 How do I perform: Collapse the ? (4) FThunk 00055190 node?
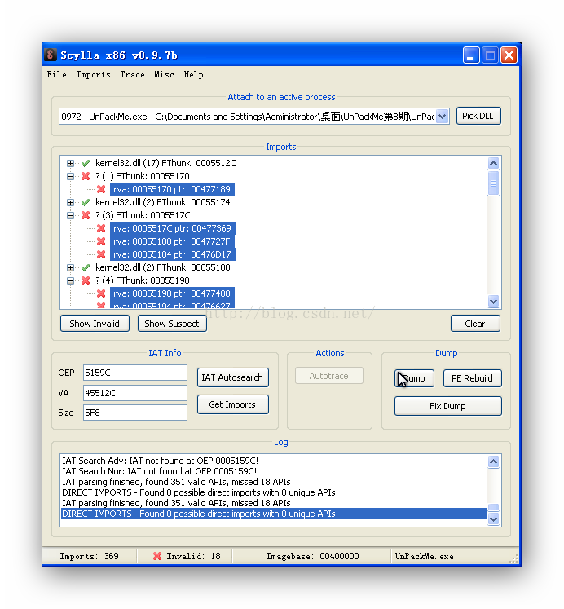point(70,280)
